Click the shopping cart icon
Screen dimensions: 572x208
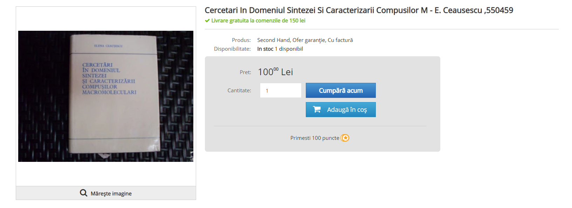coord(317,109)
